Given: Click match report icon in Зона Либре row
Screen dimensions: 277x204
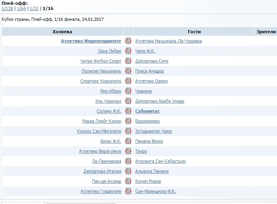Looking at the screenshot, I should (128, 51).
